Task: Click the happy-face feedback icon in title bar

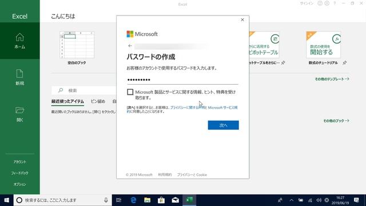Action: 320,3
